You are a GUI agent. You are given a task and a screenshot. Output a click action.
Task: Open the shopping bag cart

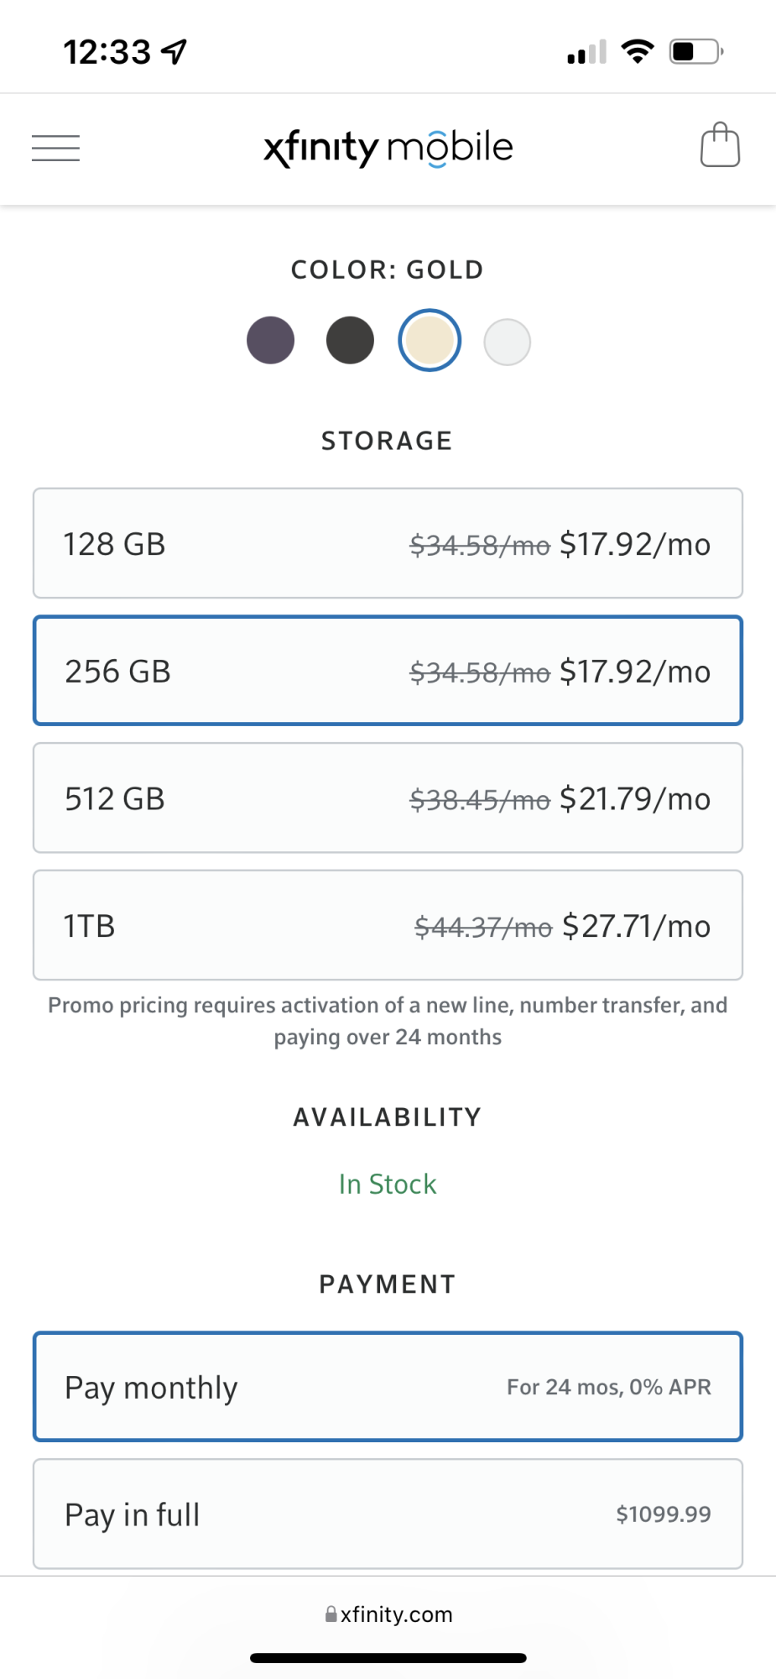tap(720, 146)
